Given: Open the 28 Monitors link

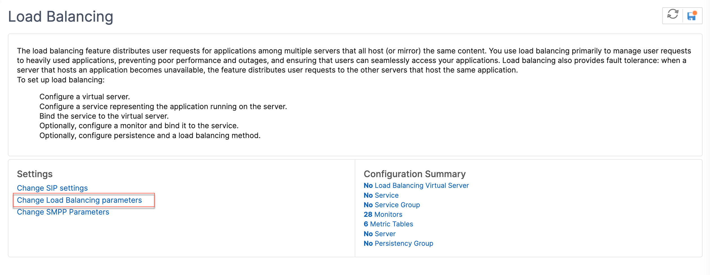Looking at the screenshot, I should coord(383,214).
